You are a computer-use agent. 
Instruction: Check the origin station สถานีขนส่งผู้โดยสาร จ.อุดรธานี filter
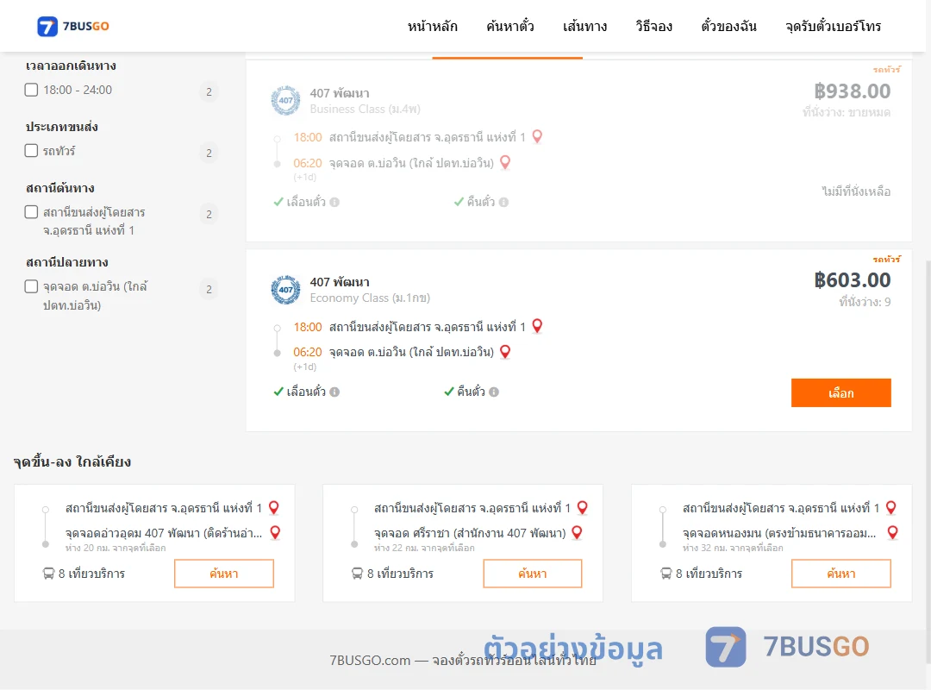click(x=32, y=212)
